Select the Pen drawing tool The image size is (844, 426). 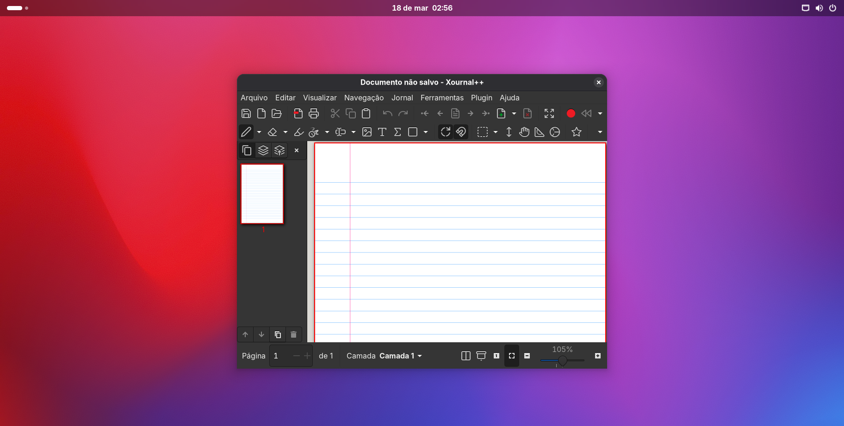tap(246, 132)
